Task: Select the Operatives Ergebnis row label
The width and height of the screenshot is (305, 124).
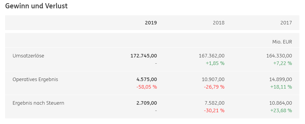Action: pos(35,79)
